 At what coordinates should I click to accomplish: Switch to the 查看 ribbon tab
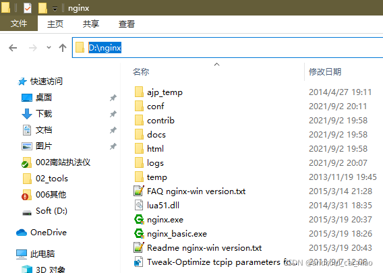pos(127,24)
